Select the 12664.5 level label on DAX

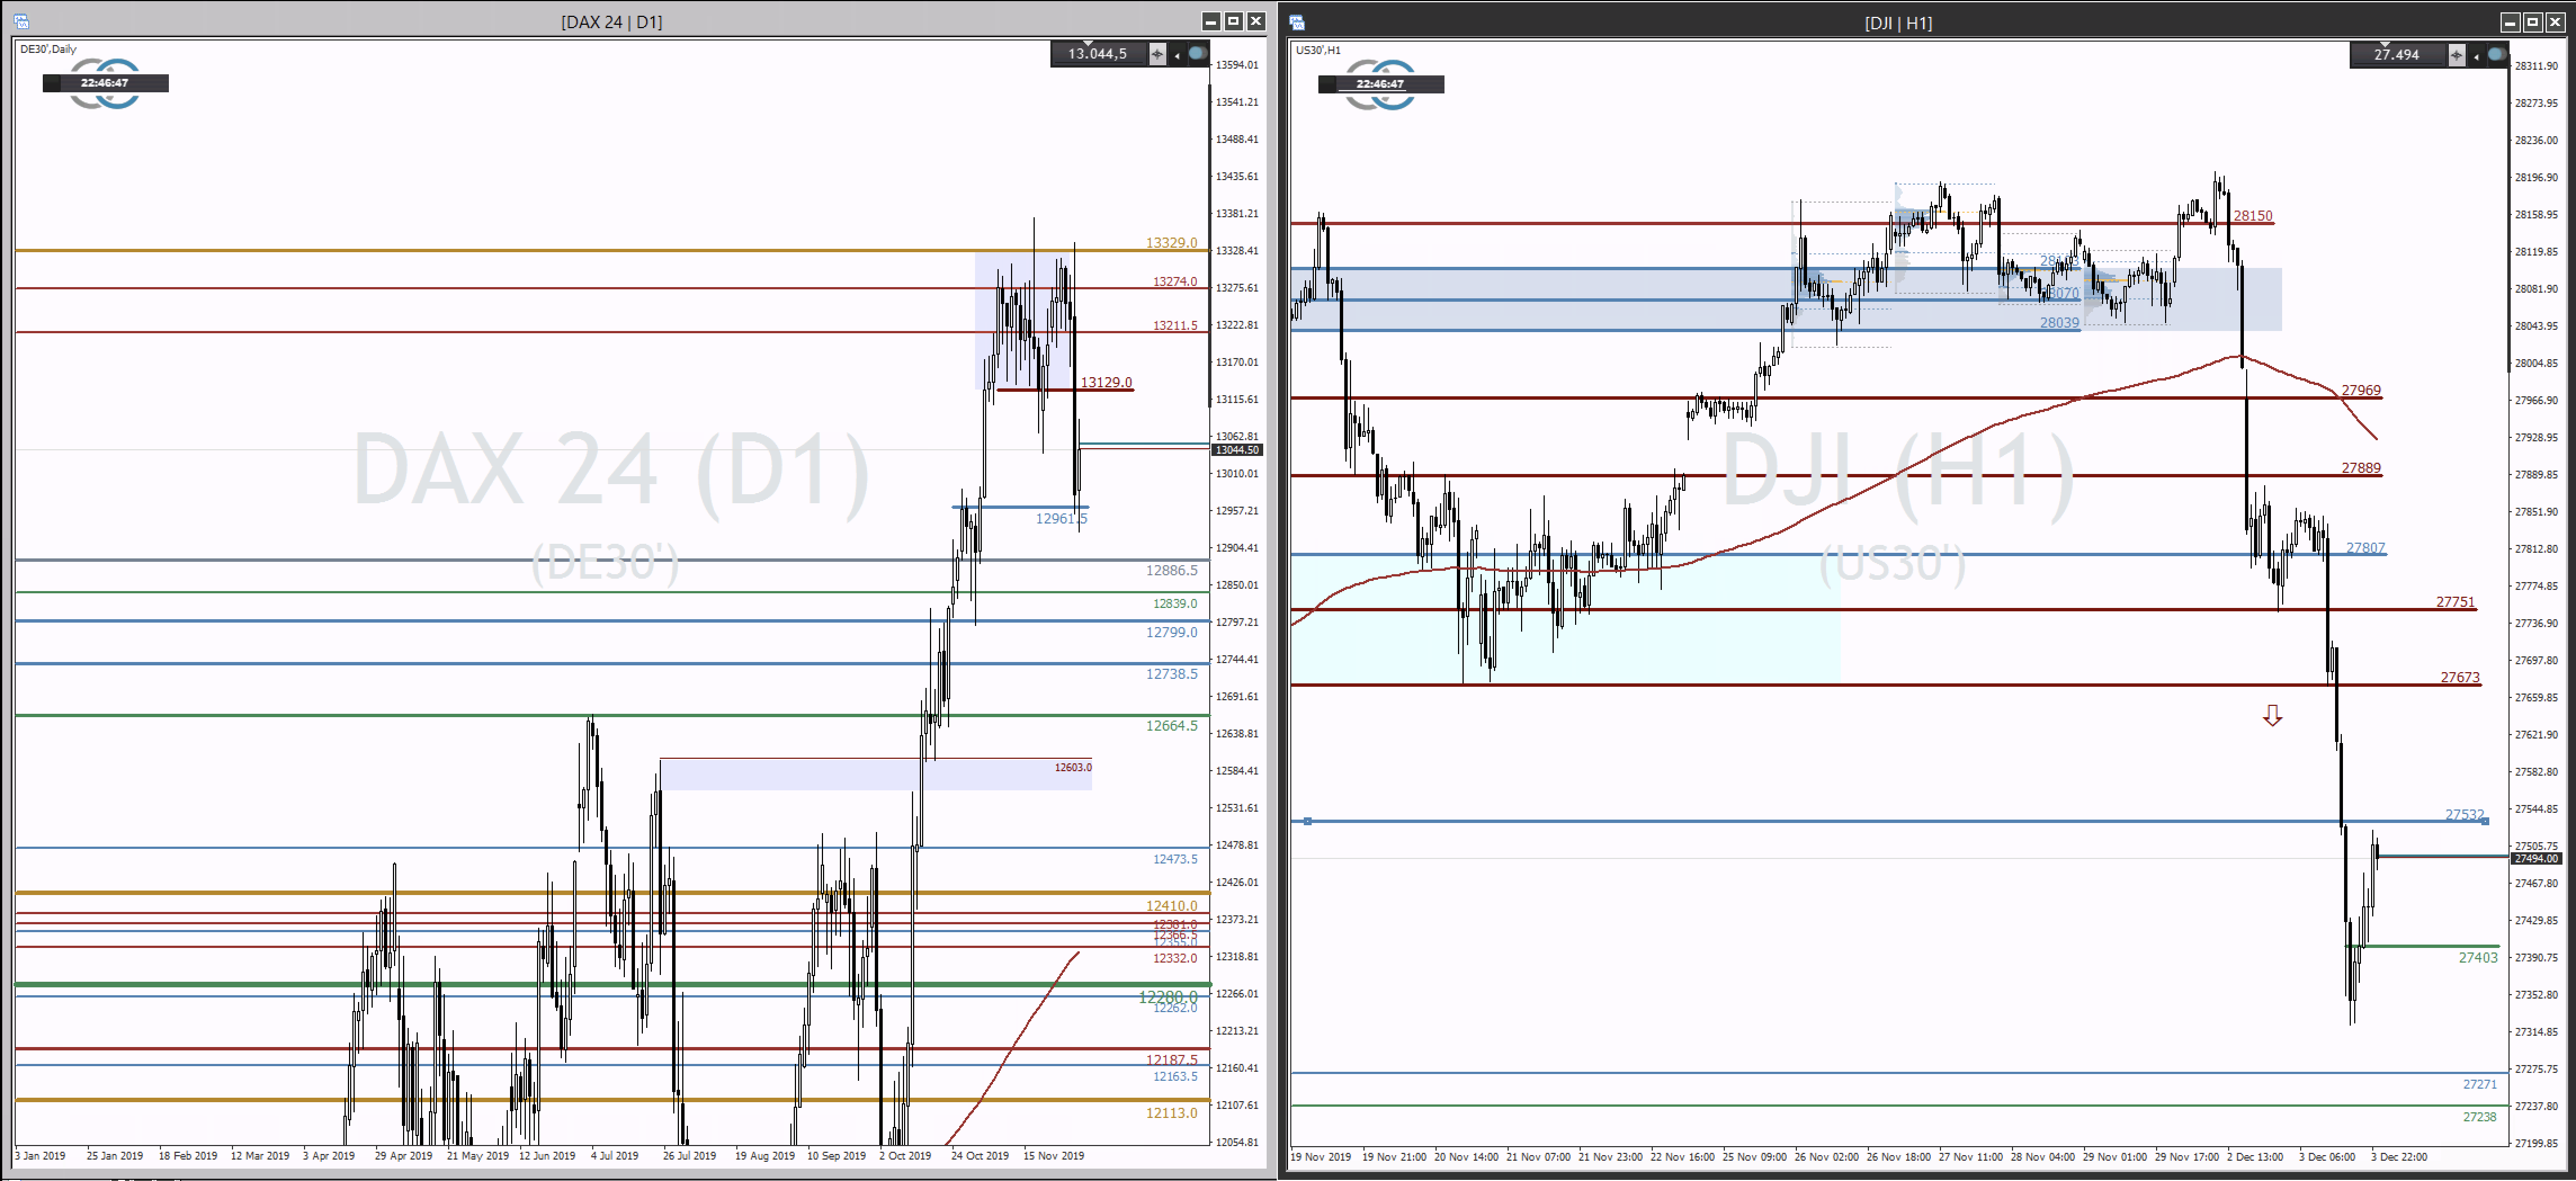(1171, 726)
